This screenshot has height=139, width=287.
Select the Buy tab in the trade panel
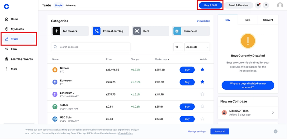(x=228, y=20)
